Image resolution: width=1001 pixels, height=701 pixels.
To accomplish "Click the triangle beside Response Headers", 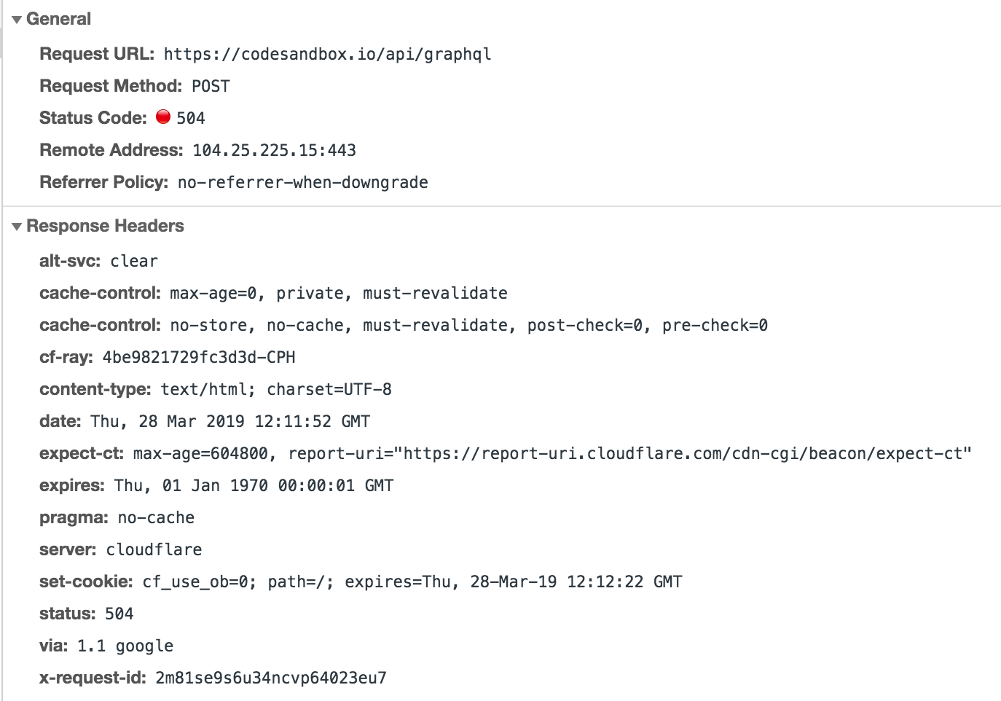I will (16, 227).
